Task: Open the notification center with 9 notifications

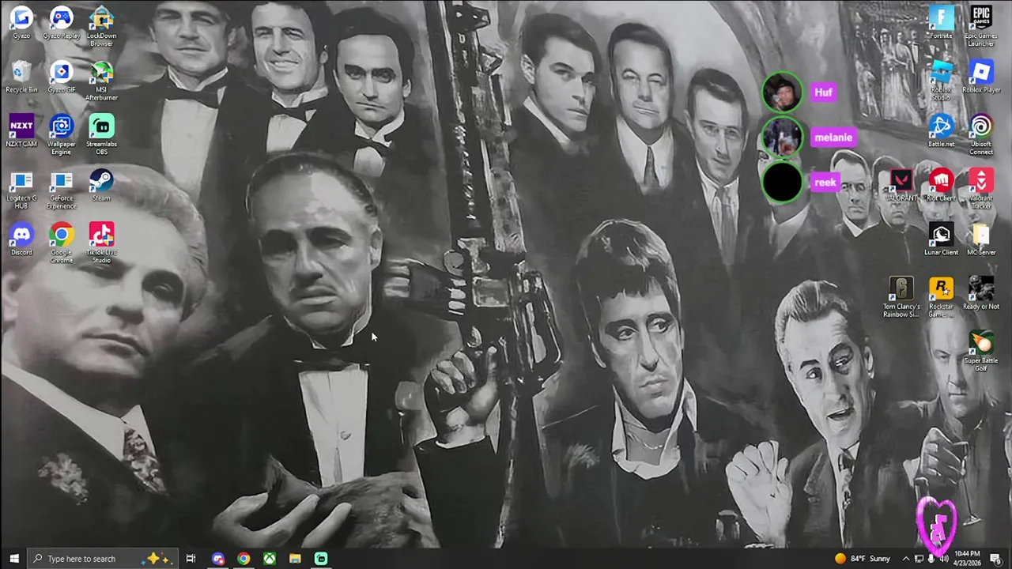Action: [x=995, y=559]
